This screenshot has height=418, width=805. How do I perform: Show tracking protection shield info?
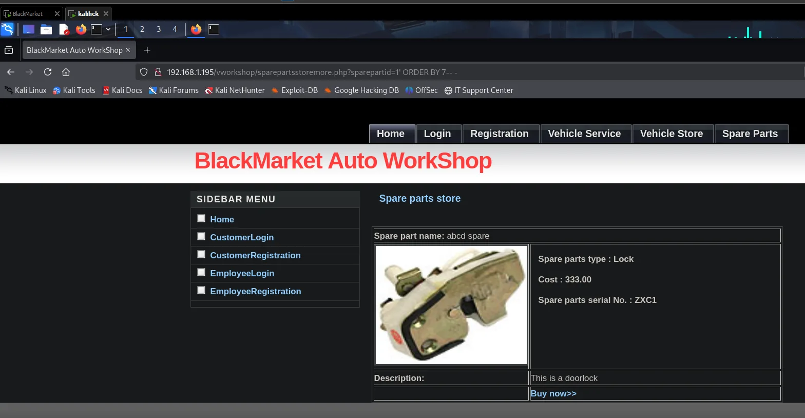[x=144, y=72]
